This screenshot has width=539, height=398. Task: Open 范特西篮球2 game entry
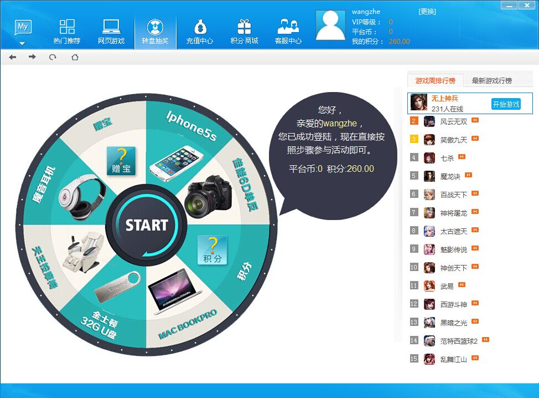[x=459, y=341]
